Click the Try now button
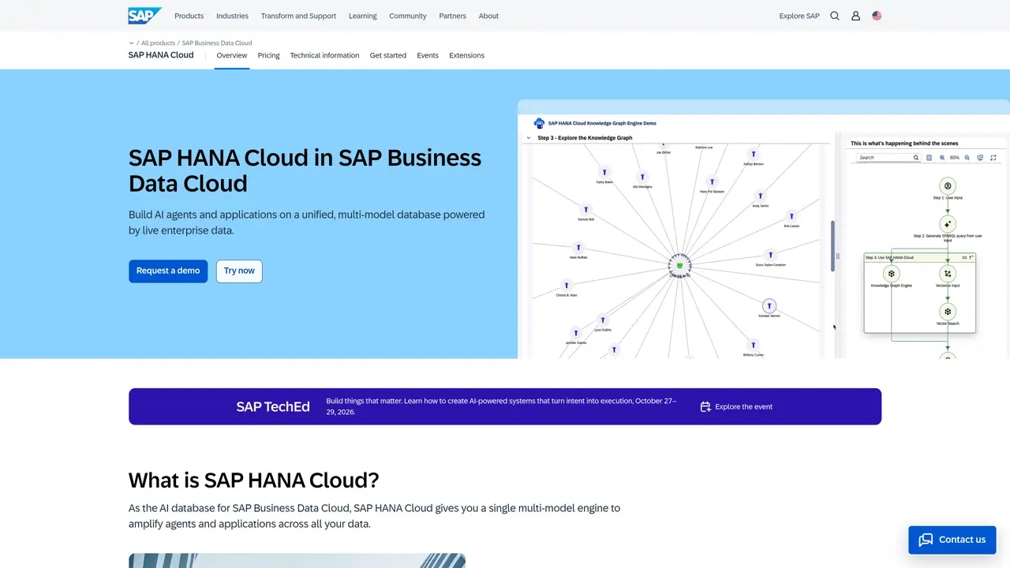The image size is (1010, 568). (239, 271)
